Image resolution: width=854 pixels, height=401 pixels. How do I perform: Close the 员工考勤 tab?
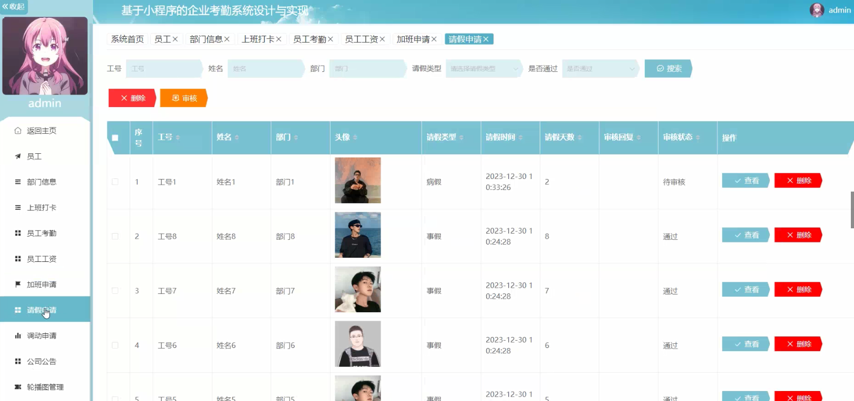[331, 39]
